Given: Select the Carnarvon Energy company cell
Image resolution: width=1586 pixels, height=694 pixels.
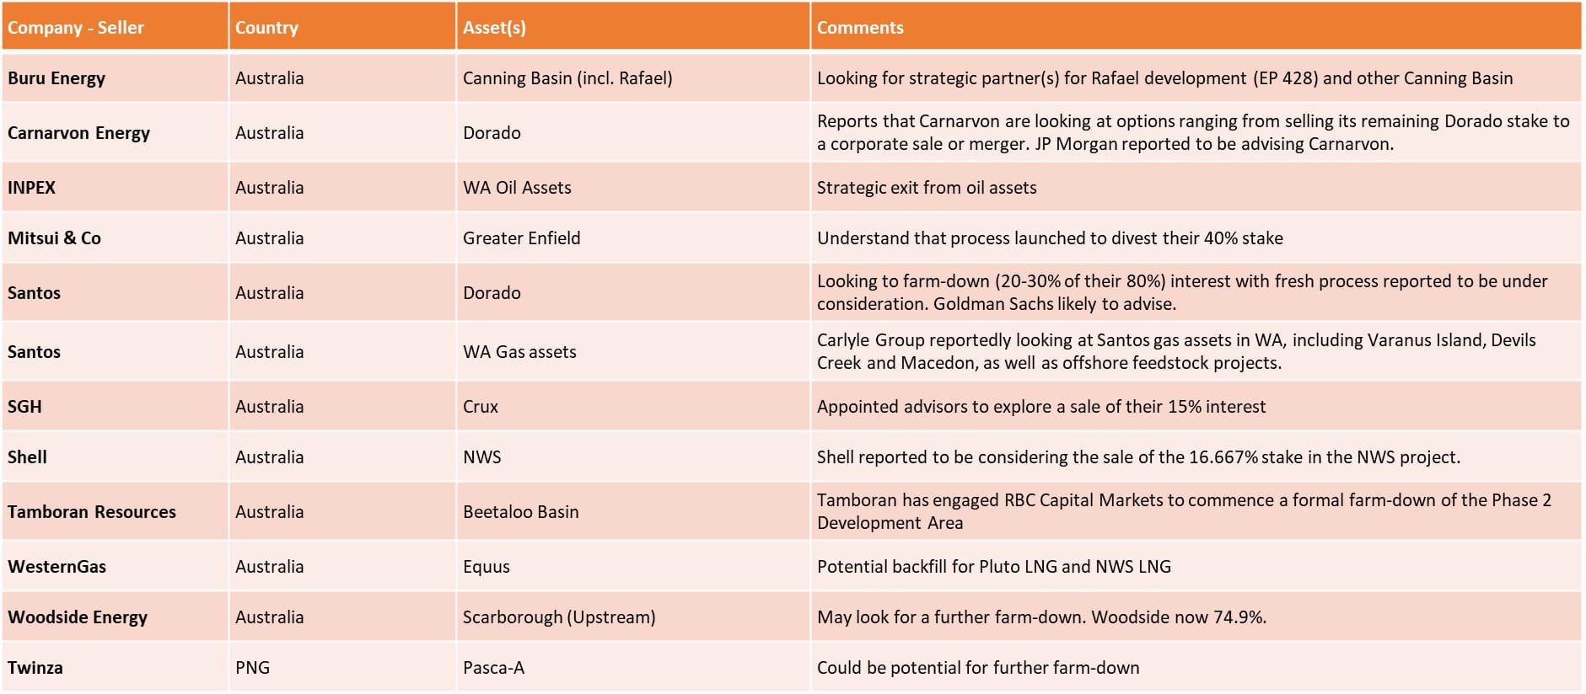Looking at the screenshot, I should click(x=78, y=133).
